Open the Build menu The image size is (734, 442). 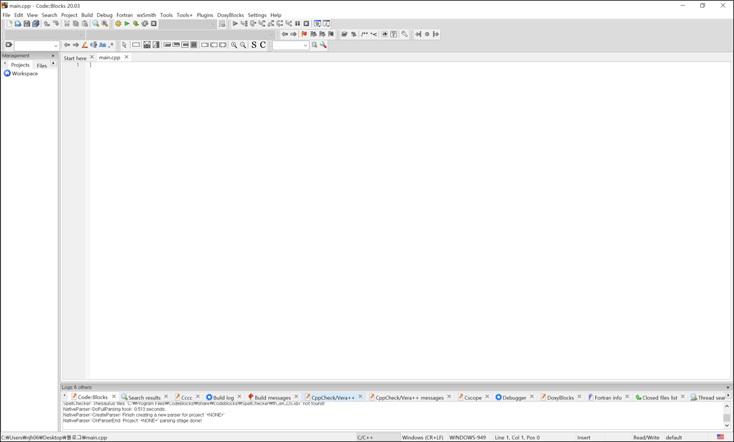coord(87,15)
